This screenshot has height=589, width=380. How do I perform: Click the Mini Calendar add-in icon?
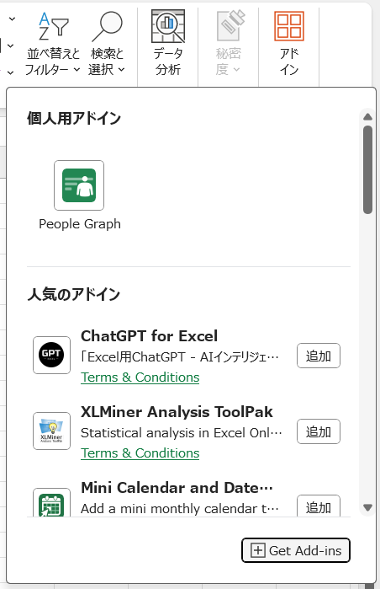(x=52, y=502)
